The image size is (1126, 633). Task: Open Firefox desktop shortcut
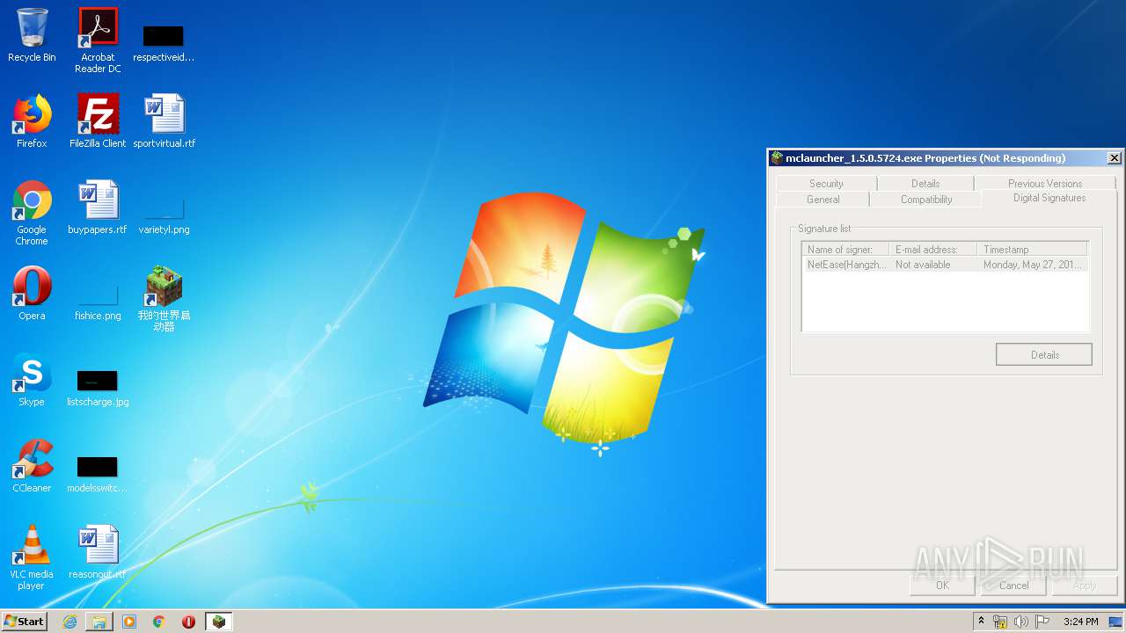click(32, 121)
